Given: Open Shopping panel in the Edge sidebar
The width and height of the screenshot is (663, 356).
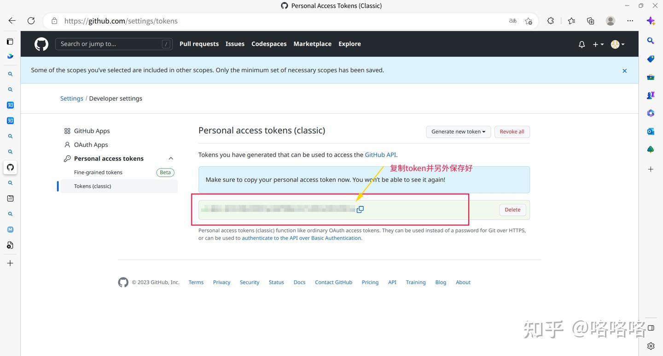Looking at the screenshot, I should (x=651, y=59).
